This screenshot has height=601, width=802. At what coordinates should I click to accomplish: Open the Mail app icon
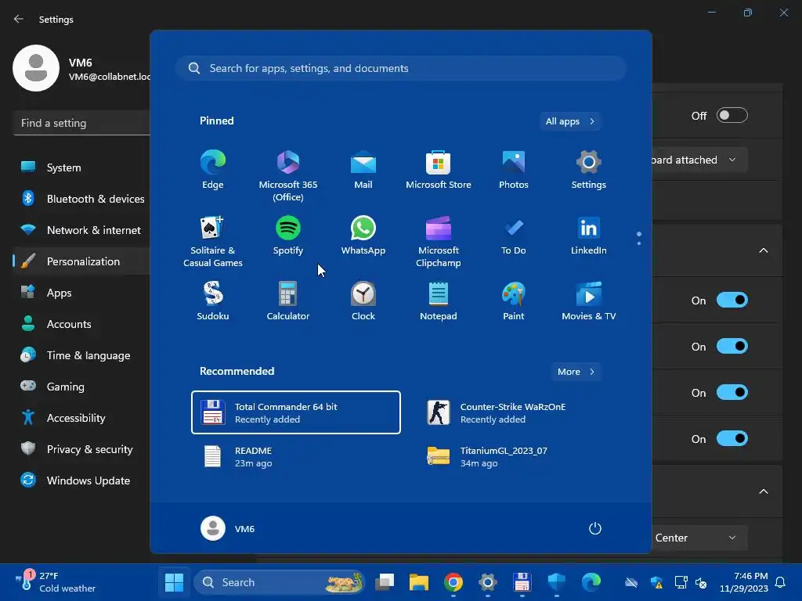point(363,170)
